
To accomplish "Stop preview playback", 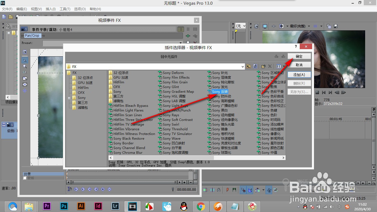I will (x=317, y=92).
